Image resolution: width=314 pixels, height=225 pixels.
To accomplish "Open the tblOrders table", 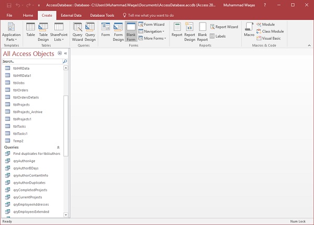I will [20, 90].
